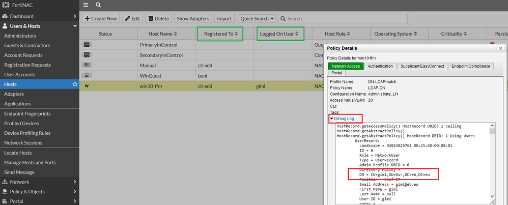Click the status icon for WinGuest host
Image resolution: width=508 pixels, height=205 pixels.
pyautogui.click(x=87, y=75)
